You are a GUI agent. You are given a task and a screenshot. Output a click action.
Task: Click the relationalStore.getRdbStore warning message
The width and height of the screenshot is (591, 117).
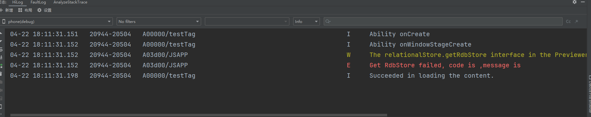tap(478, 55)
